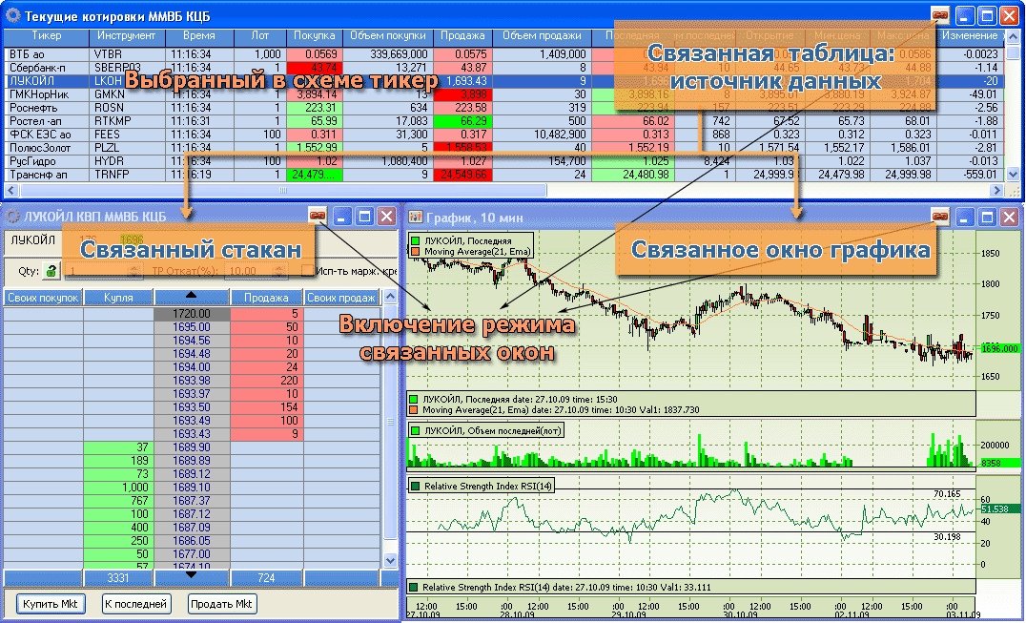Click Покупка column header in quotes table
Viewport: 1026px width, 623px height.
click(x=314, y=36)
